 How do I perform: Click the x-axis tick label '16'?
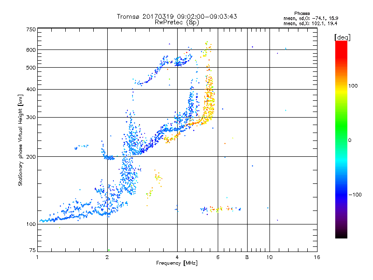coord(317,257)
